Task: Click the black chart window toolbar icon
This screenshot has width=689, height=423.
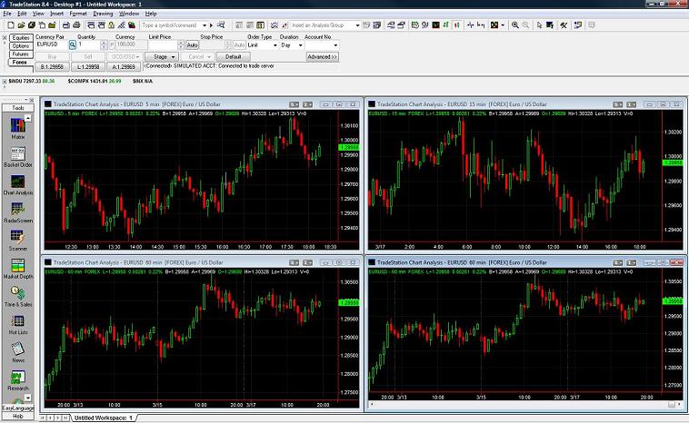Action: 436,25
